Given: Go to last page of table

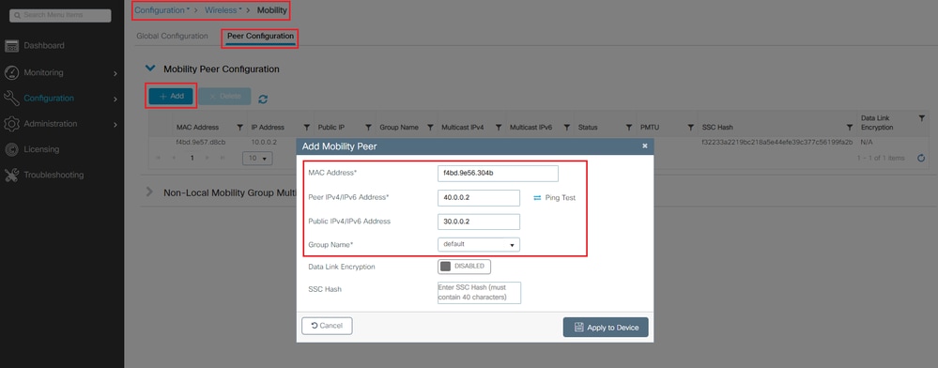Looking at the screenshot, I should pyautogui.click(x=223, y=158).
